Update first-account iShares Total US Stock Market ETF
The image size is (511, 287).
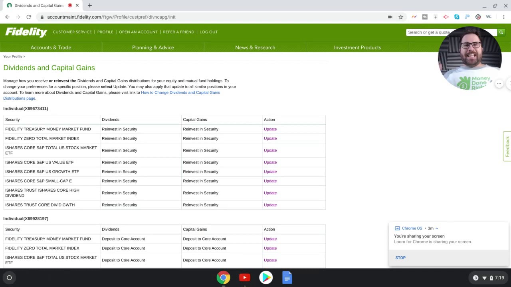point(270,150)
